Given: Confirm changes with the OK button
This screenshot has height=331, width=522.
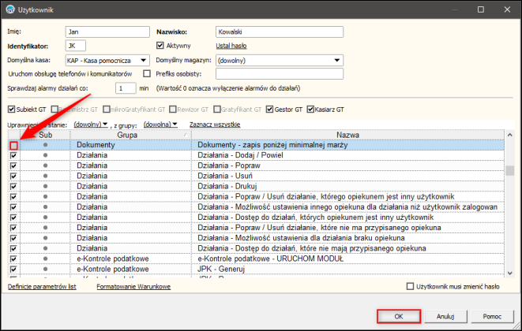Looking at the screenshot, I should click(399, 316).
